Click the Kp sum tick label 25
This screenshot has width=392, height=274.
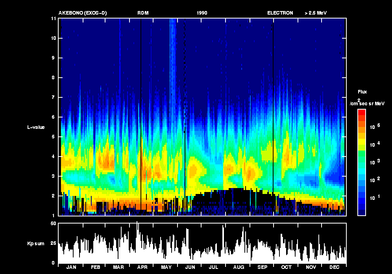pyautogui.click(x=53, y=243)
